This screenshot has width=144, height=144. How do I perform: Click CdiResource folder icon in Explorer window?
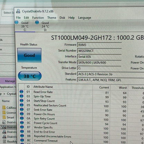pos(4,108)
